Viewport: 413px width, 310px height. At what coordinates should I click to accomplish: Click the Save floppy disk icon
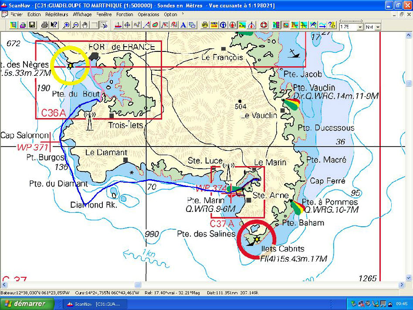click(32, 25)
